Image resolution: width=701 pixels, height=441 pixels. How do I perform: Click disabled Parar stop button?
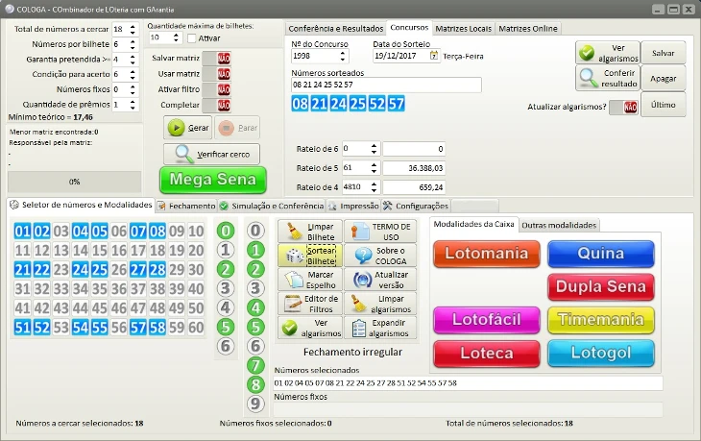[x=237, y=128]
